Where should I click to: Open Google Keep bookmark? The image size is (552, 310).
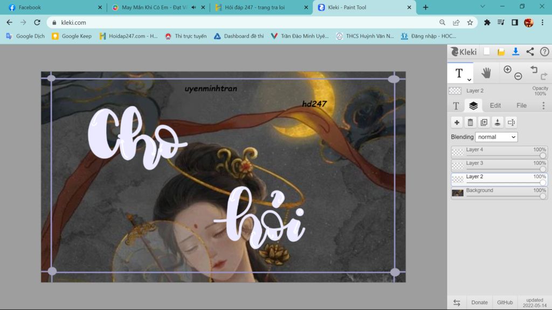[x=72, y=36]
